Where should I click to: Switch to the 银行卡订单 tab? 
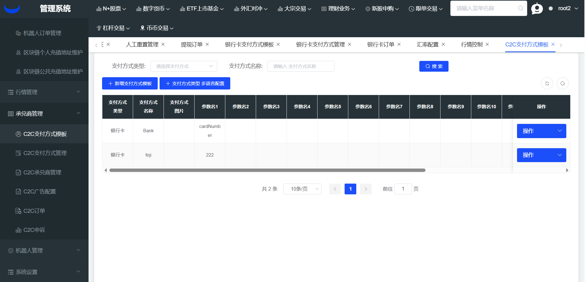381,45
